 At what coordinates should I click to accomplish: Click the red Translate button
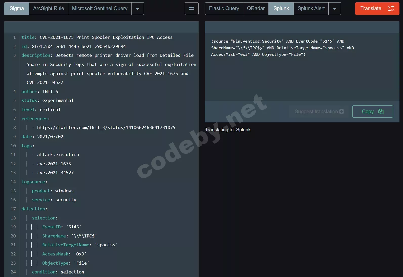(x=377, y=9)
